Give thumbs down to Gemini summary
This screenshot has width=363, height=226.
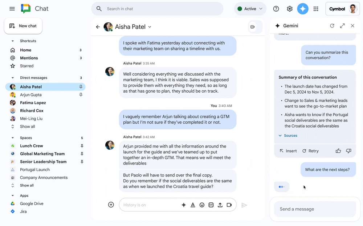(348, 151)
